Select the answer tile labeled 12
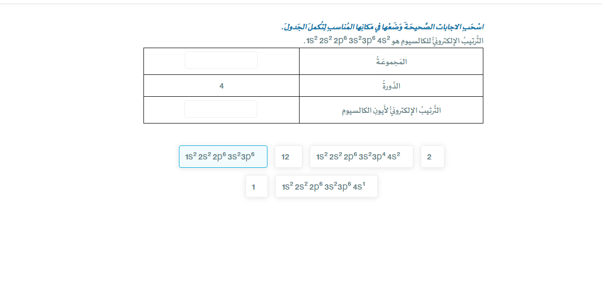The image size is (602, 283). coord(289,157)
